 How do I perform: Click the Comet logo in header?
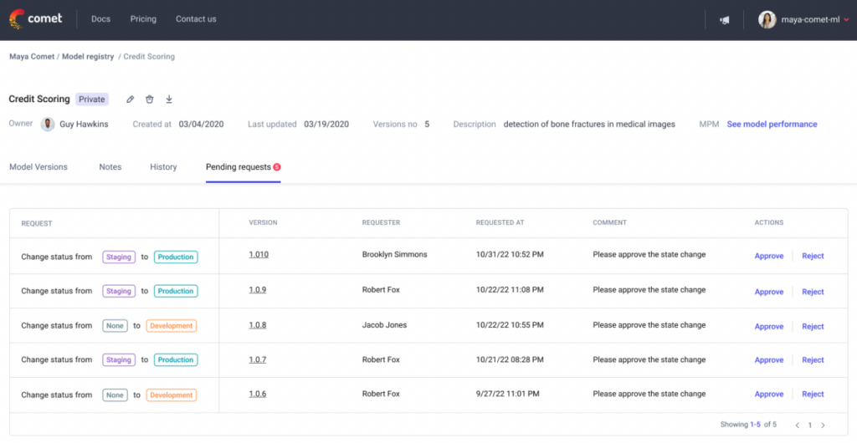tap(35, 19)
